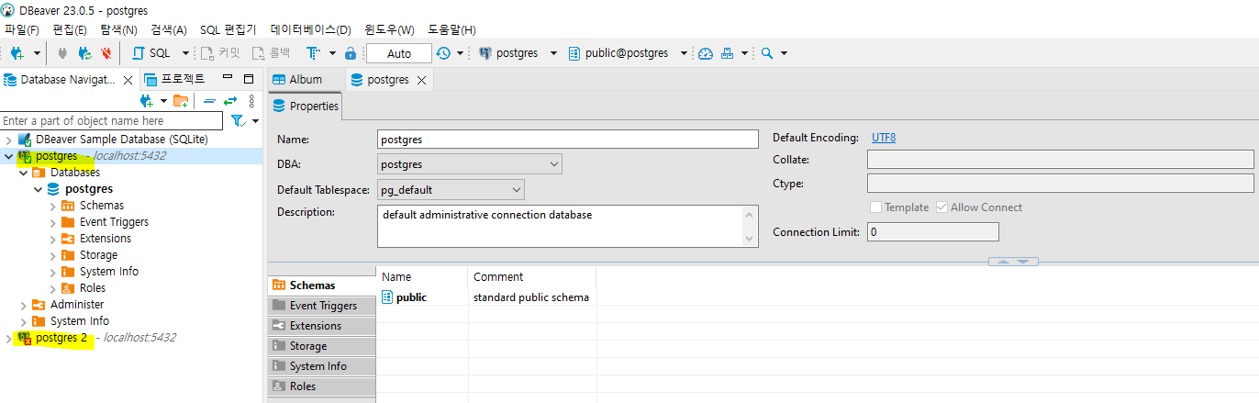This screenshot has width=1259, height=403.
Task: Open a new SQL editor
Action: 151,53
